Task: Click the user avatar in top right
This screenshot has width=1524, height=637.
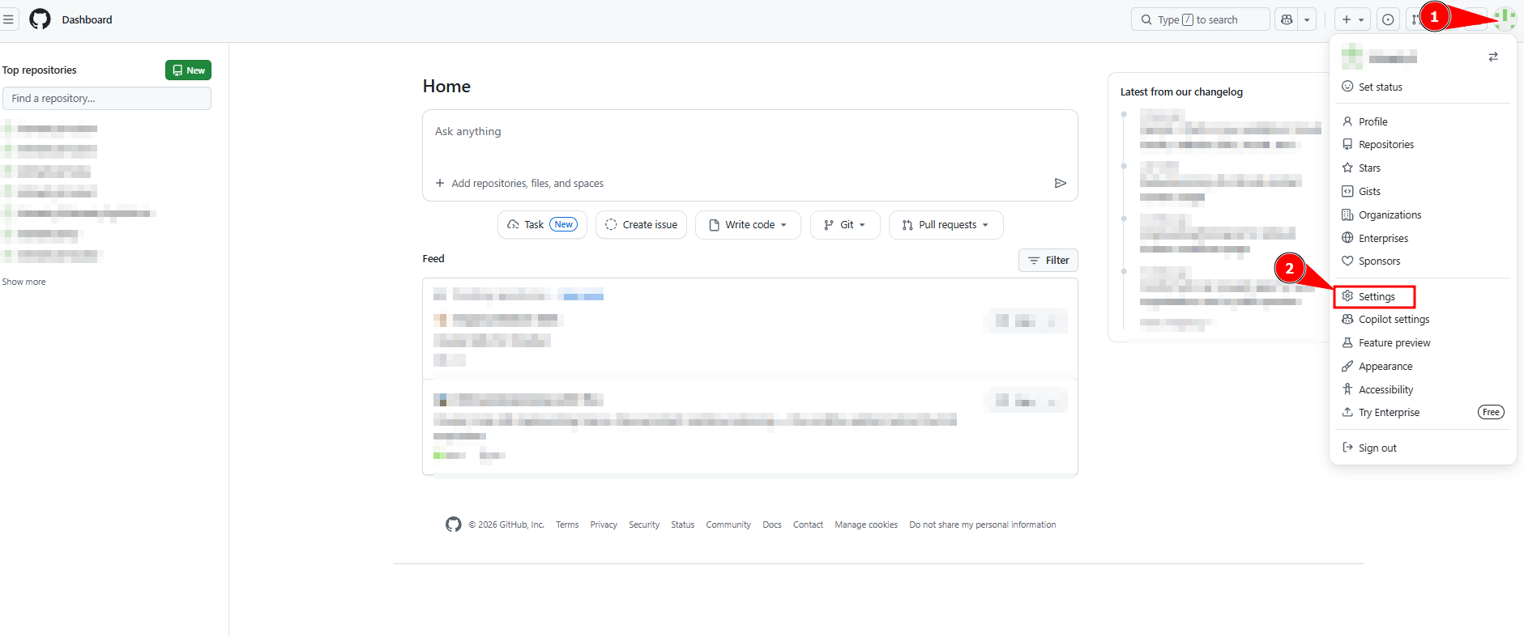Action: (1505, 19)
